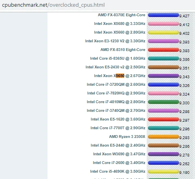Open Intel Xeon E3-1230 V2 @ 3.30GHz link
Screen dimensions: 195x179
115,41
